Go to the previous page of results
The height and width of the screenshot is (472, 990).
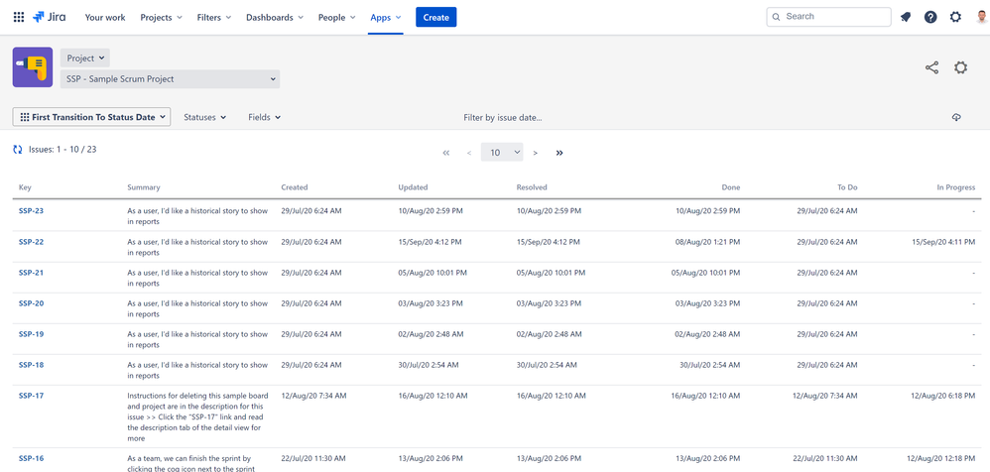coord(469,153)
